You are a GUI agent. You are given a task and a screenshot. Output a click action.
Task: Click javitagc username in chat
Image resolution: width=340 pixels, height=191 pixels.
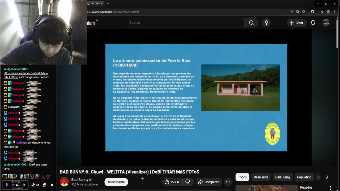pyautogui.click(x=21, y=142)
